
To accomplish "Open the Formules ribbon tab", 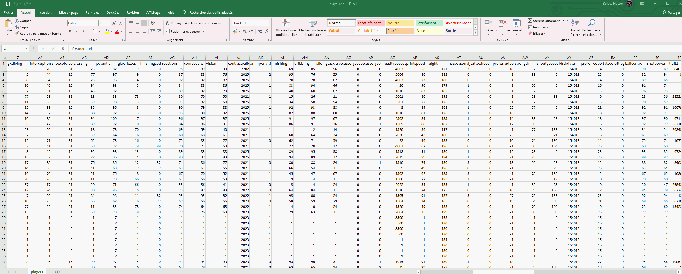I will 92,13.
